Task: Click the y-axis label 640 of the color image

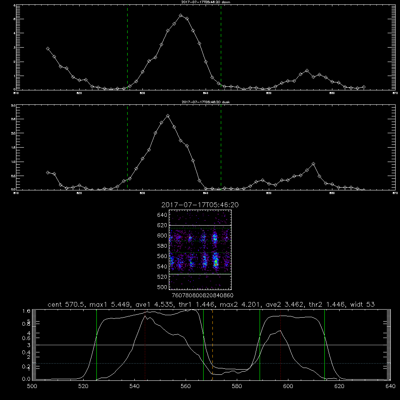Action: pos(162,215)
